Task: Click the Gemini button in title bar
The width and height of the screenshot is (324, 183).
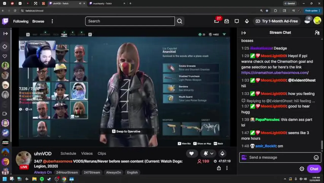Action: pos(290,4)
